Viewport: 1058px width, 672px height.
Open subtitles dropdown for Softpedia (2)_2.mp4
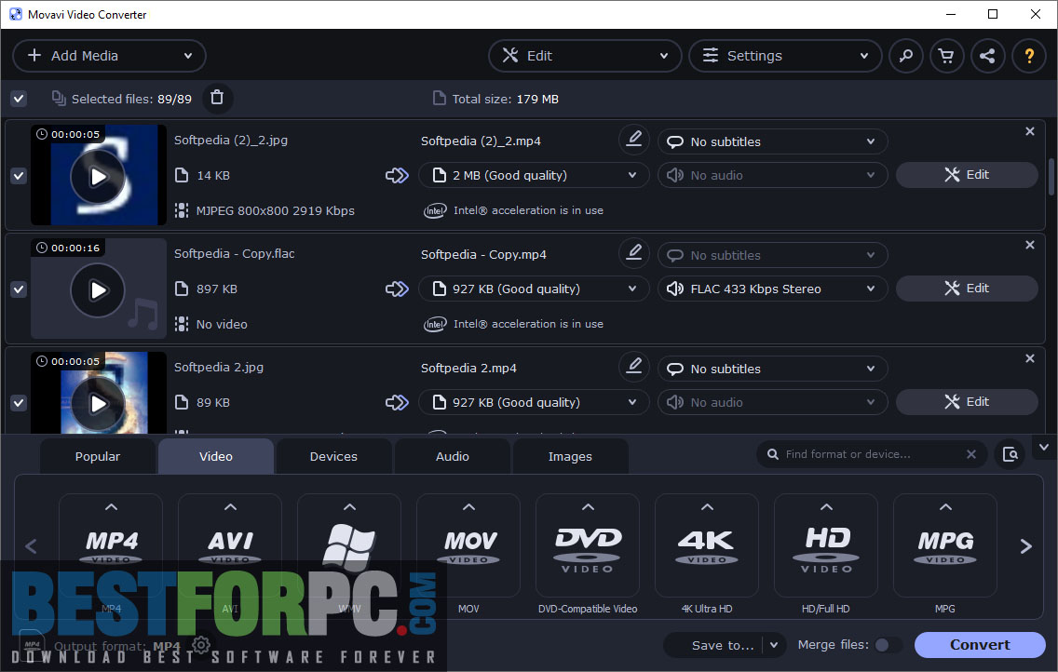[x=773, y=141]
